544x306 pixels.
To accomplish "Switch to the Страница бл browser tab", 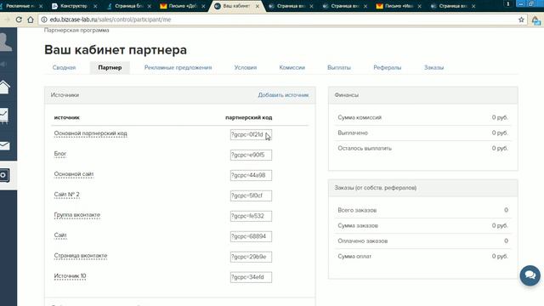I will [x=128, y=6].
